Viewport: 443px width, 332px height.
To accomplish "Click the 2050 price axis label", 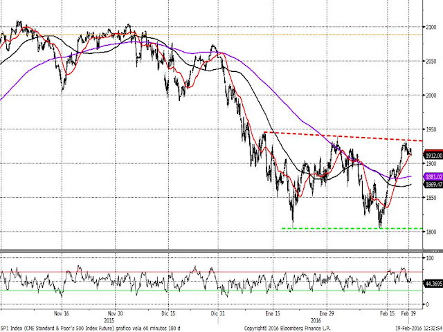I will click(431, 61).
